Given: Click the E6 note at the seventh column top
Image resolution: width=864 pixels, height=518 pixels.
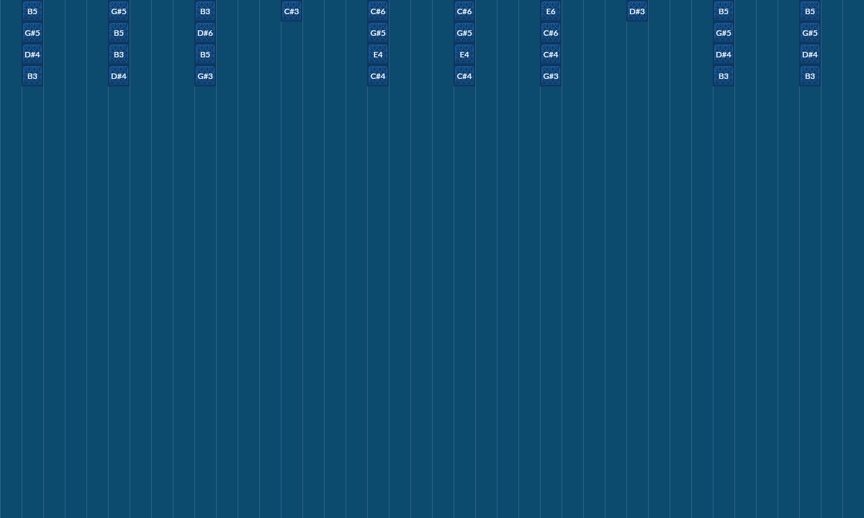Looking at the screenshot, I should tap(550, 10).
